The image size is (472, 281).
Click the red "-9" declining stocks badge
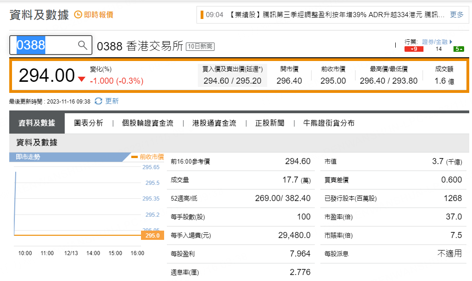pyautogui.click(x=413, y=49)
